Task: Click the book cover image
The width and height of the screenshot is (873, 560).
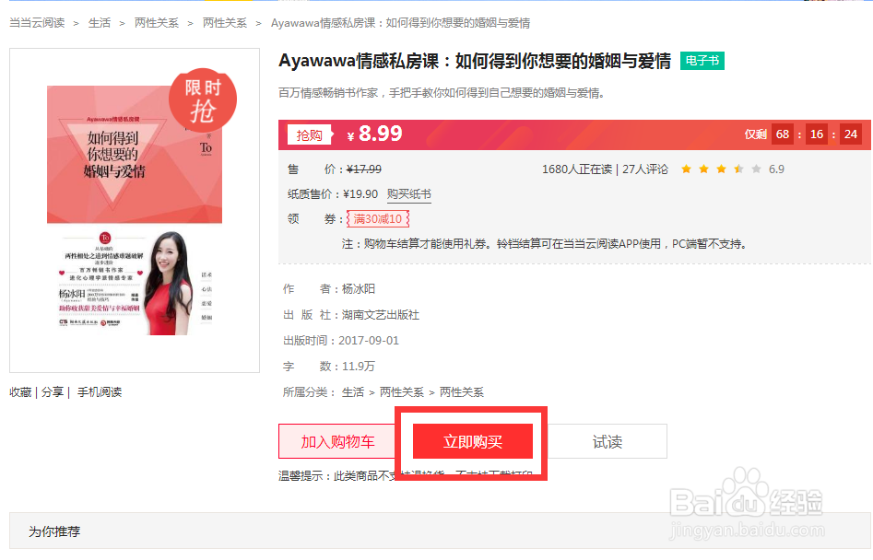Action: point(135,210)
